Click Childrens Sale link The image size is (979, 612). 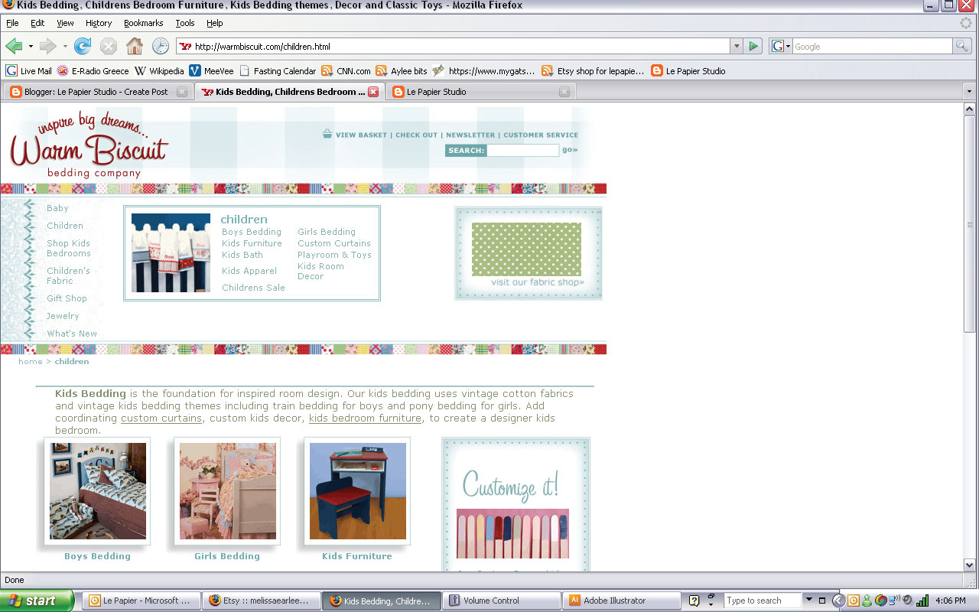point(253,288)
